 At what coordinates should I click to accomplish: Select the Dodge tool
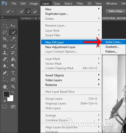(13, 66)
